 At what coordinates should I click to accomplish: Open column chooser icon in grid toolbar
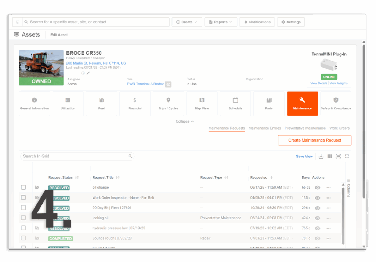(x=330, y=157)
